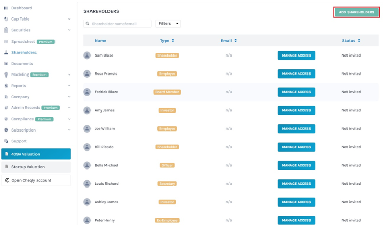
Task: Sort by the Status column arrows
Action: point(359,41)
